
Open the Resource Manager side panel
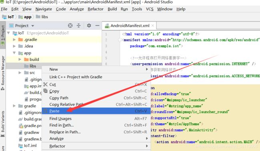tap(3, 73)
